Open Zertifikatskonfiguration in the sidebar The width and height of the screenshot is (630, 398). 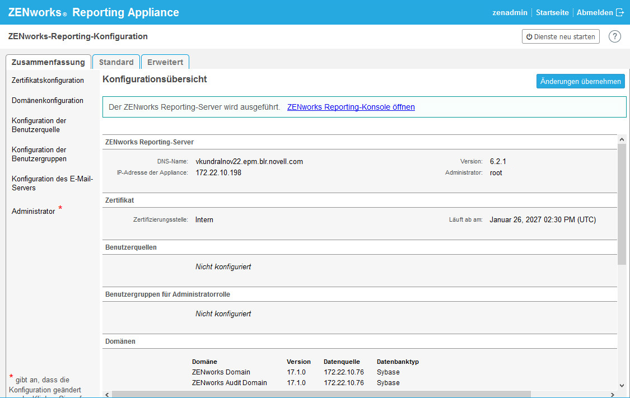tap(48, 81)
